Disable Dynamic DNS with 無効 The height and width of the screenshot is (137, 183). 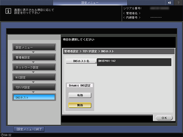(x=80, y=105)
